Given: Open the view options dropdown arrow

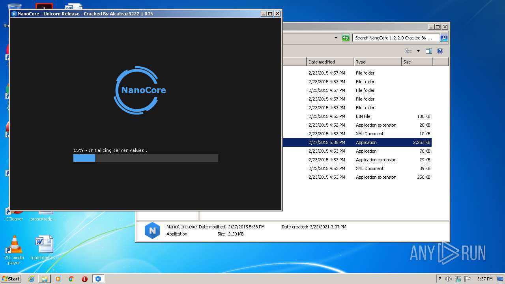Looking at the screenshot, I should click(x=418, y=51).
